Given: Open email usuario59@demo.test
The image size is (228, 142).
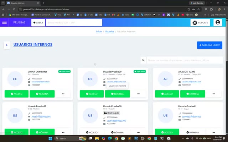Looking at the screenshot, I should pyautogui.click(x=41, y=116).
